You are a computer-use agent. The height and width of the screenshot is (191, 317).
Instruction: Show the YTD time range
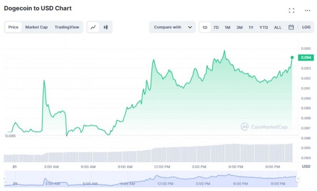click(264, 27)
